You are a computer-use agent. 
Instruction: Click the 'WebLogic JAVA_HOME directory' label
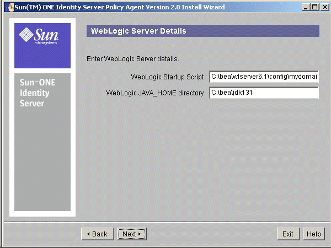pos(154,93)
